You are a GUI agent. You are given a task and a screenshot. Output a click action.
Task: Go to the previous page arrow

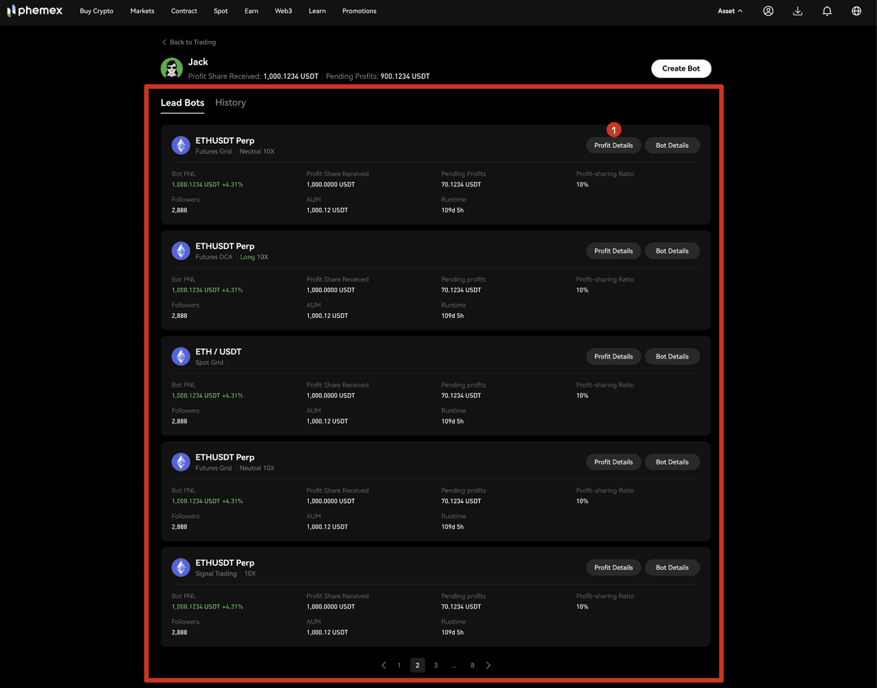(x=384, y=665)
